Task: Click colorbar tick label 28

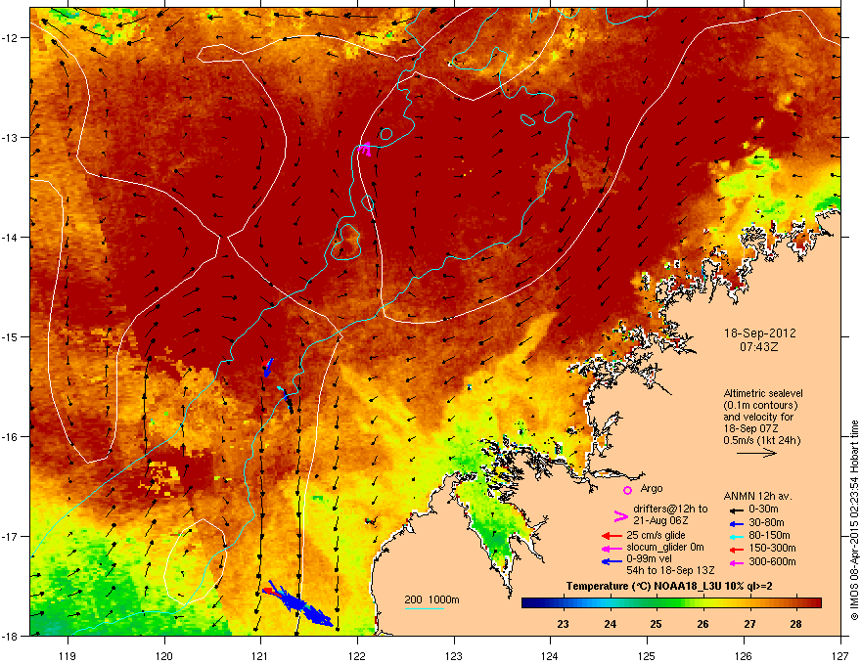Action: point(795,624)
